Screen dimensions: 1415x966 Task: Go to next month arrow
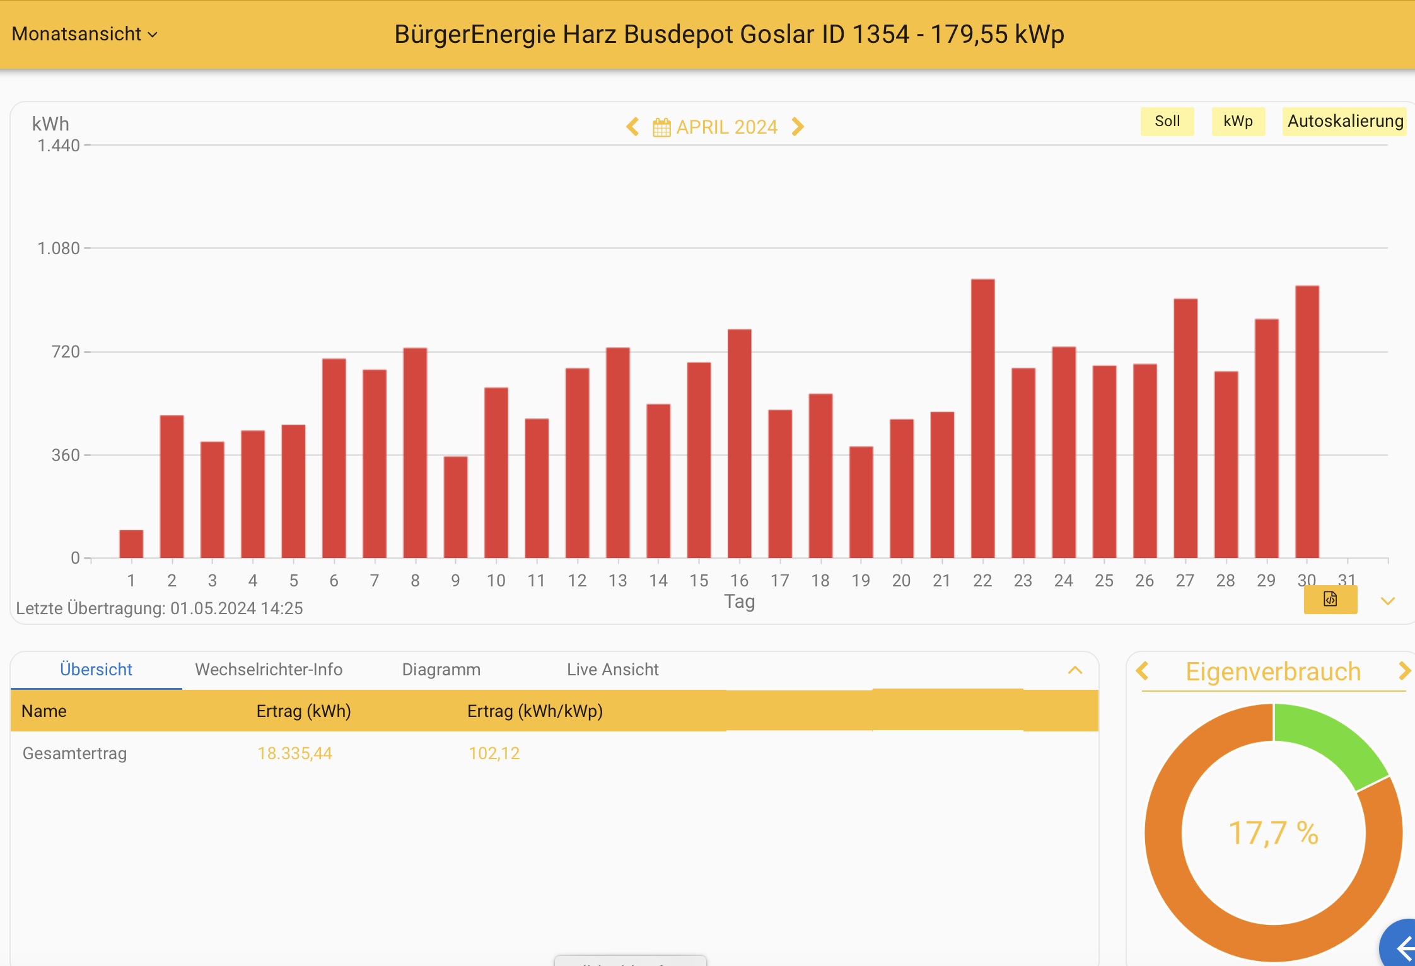(798, 127)
